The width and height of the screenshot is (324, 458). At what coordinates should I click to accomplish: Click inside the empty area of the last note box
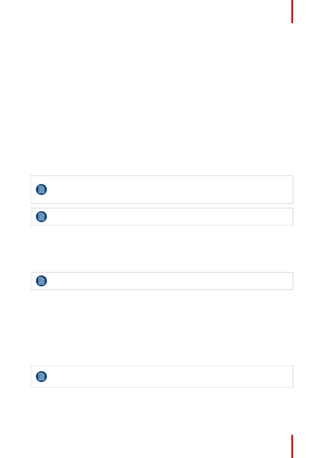[x=169, y=377]
